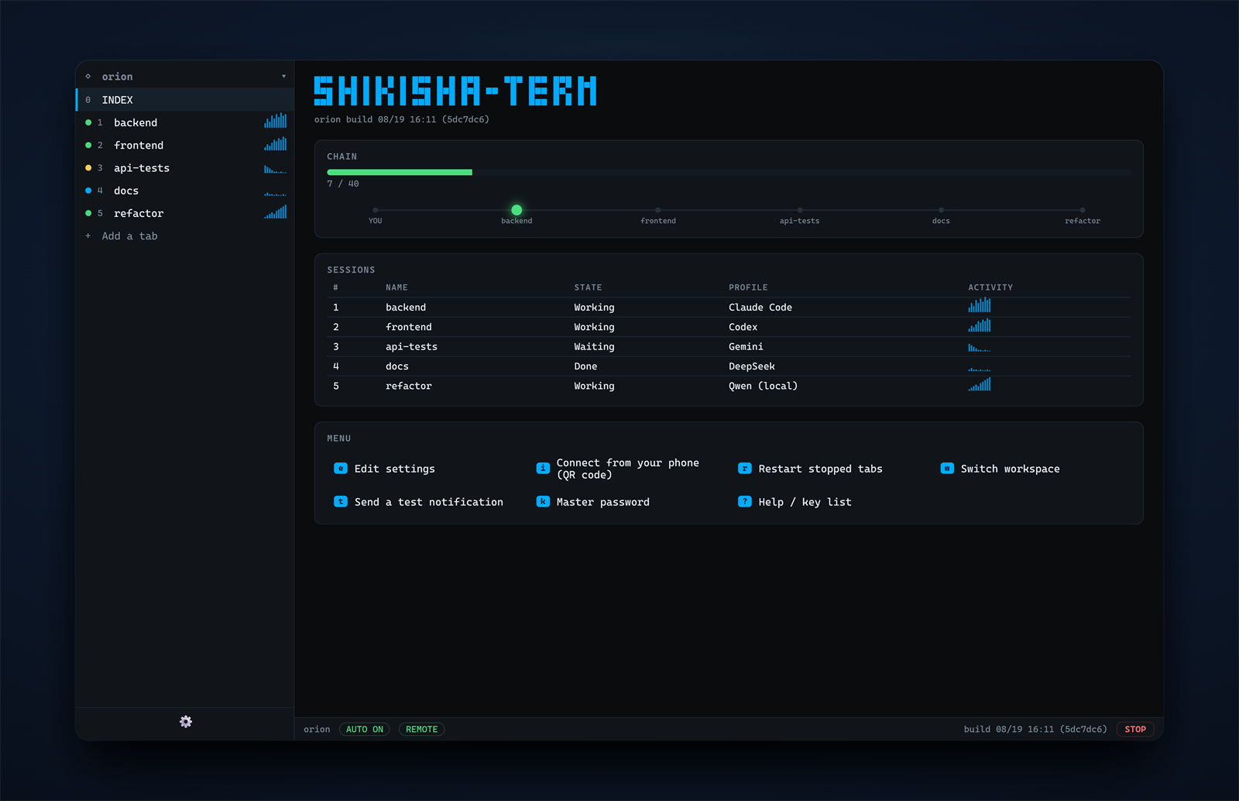Click 'backend' name in sessions table

pos(406,308)
